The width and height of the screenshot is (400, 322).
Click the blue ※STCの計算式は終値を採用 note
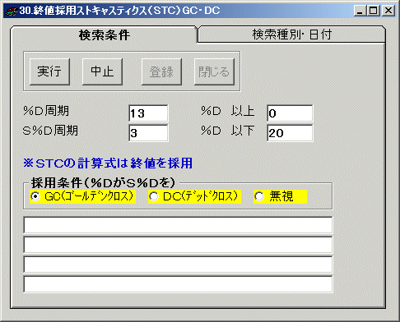coord(108,163)
